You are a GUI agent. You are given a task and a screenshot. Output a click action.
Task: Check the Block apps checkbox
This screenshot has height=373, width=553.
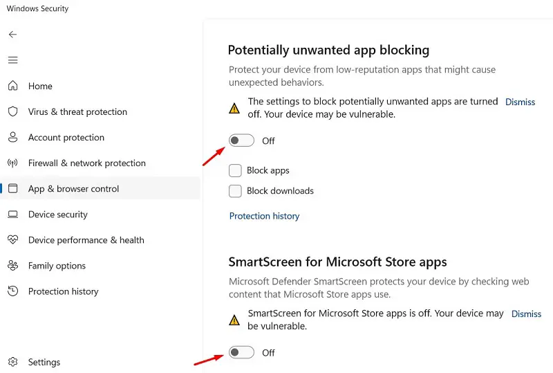coord(235,170)
